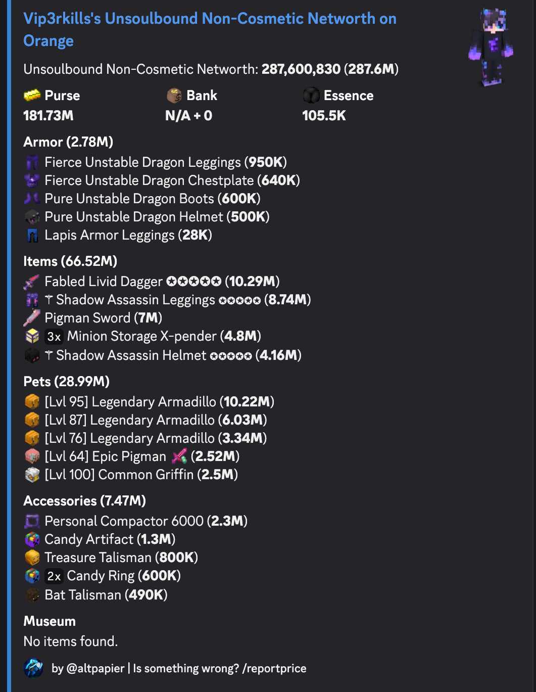Screen dimensions: 536x692
Task: Click the 3x quantity badge
Action: coord(54,337)
